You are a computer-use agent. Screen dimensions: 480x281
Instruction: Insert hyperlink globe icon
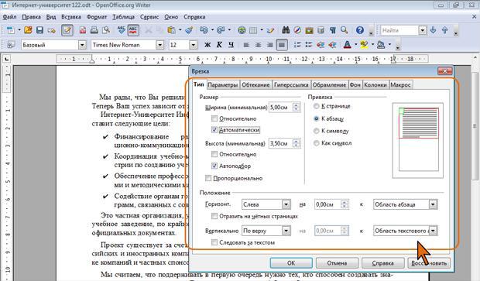tap(242, 30)
